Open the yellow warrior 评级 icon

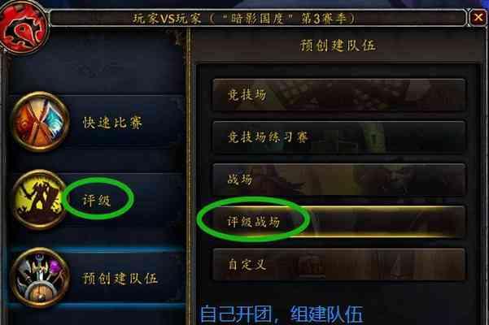pos(39,200)
